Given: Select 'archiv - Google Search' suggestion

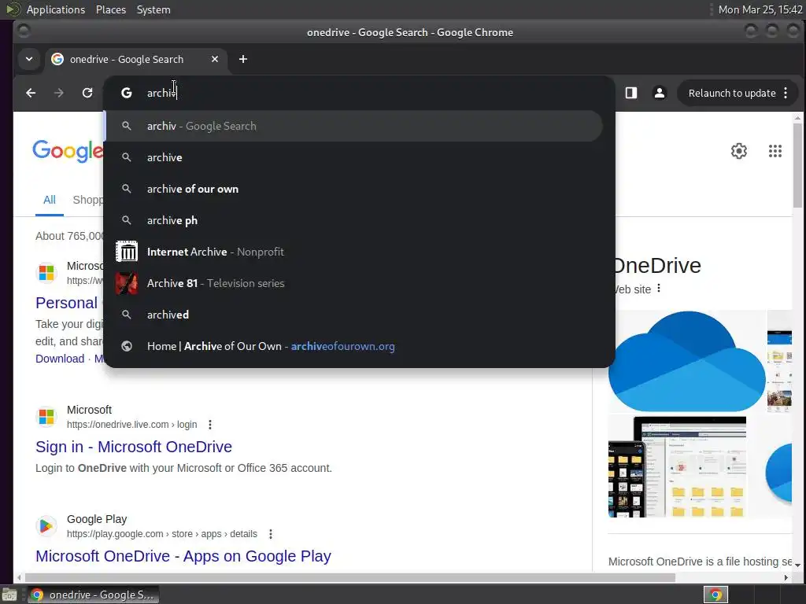Looking at the screenshot, I should click(353, 126).
